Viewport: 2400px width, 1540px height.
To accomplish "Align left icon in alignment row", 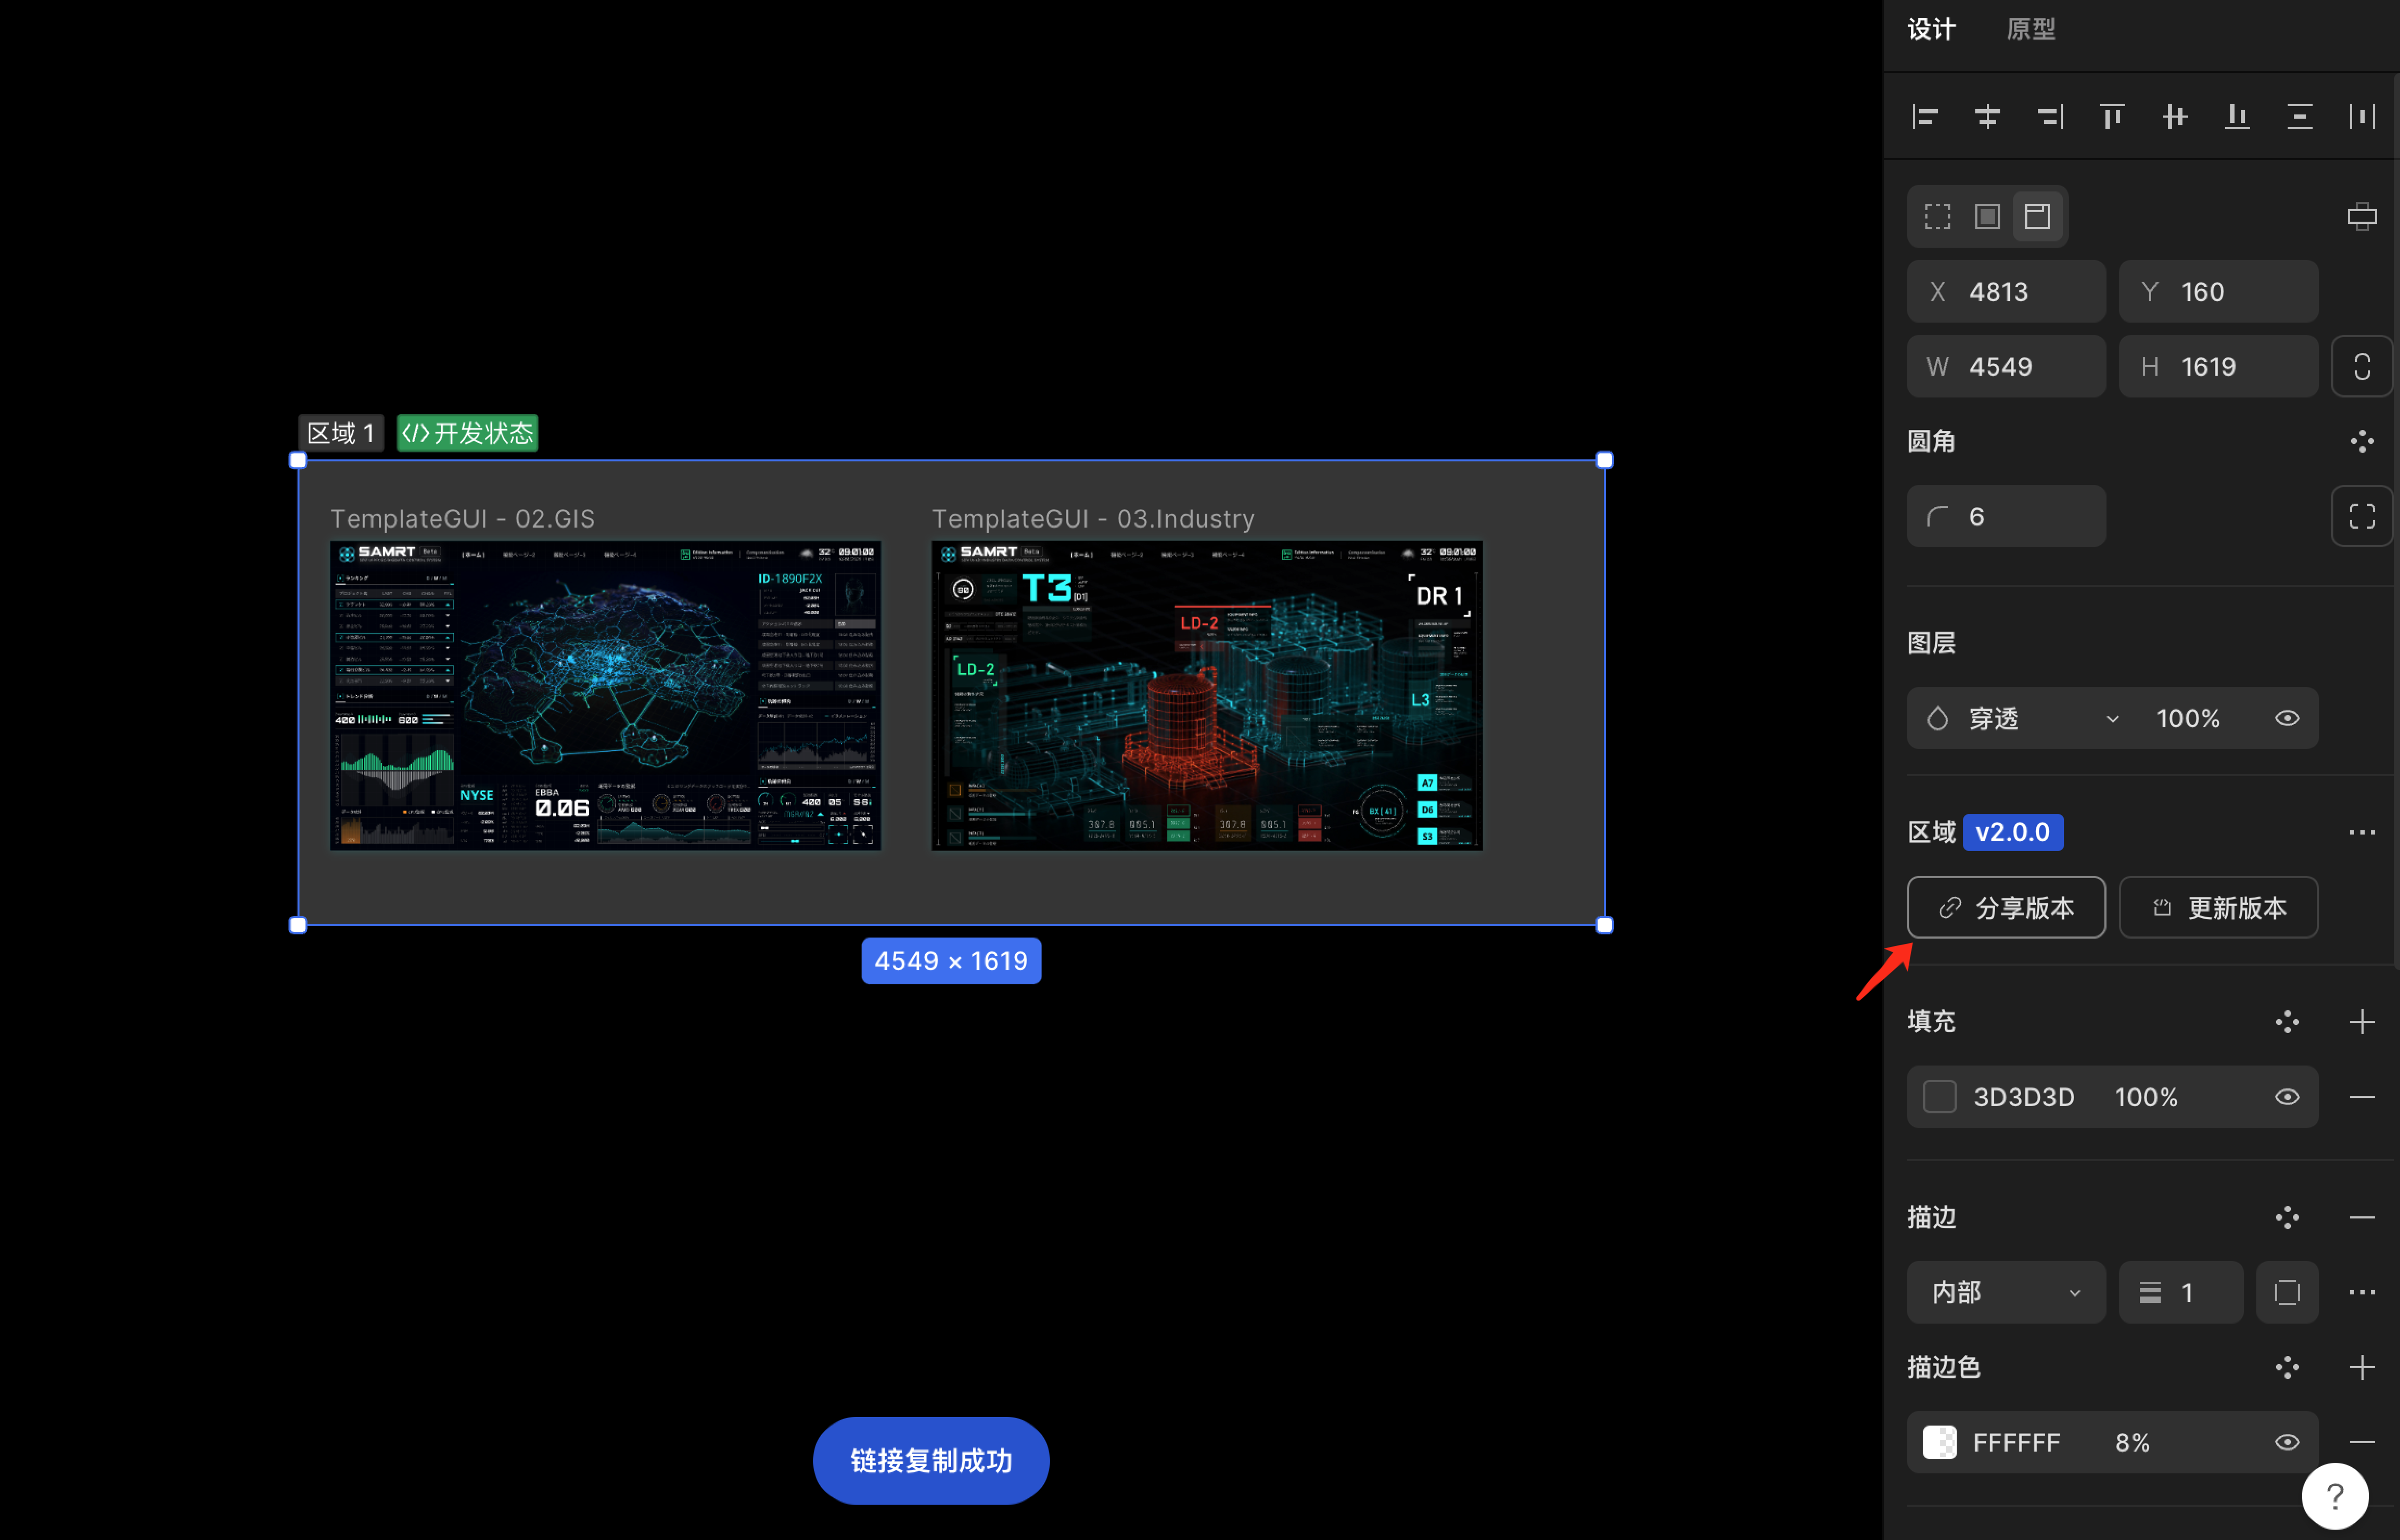I will [1925, 117].
